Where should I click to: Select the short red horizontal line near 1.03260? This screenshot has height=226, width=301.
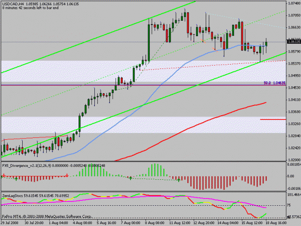pyautogui.click(x=273, y=120)
